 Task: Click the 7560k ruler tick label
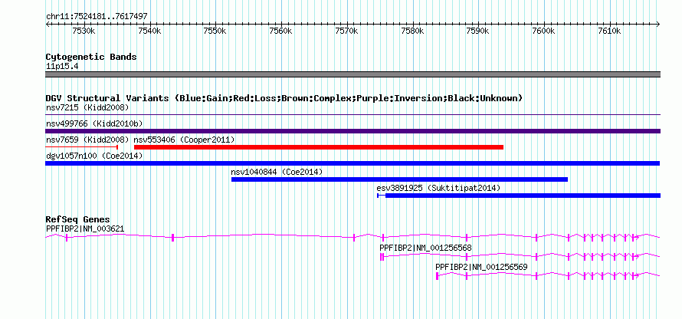(x=280, y=31)
